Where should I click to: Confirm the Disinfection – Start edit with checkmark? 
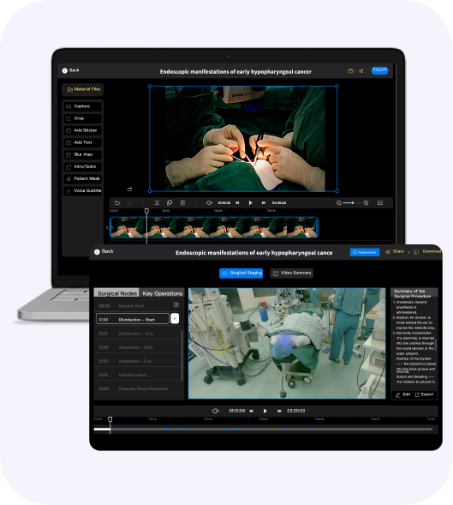pyautogui.click(x=175, y=319)
